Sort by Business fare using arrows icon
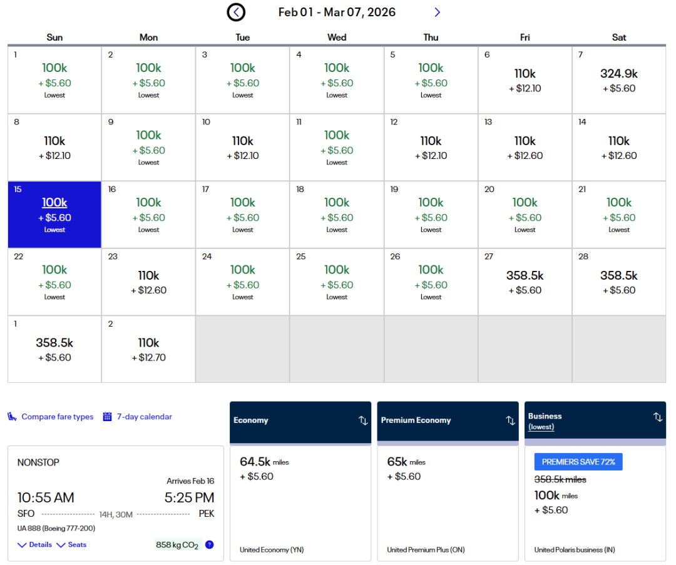The height and width of the screenshot is (565, 676). [657, 417]
